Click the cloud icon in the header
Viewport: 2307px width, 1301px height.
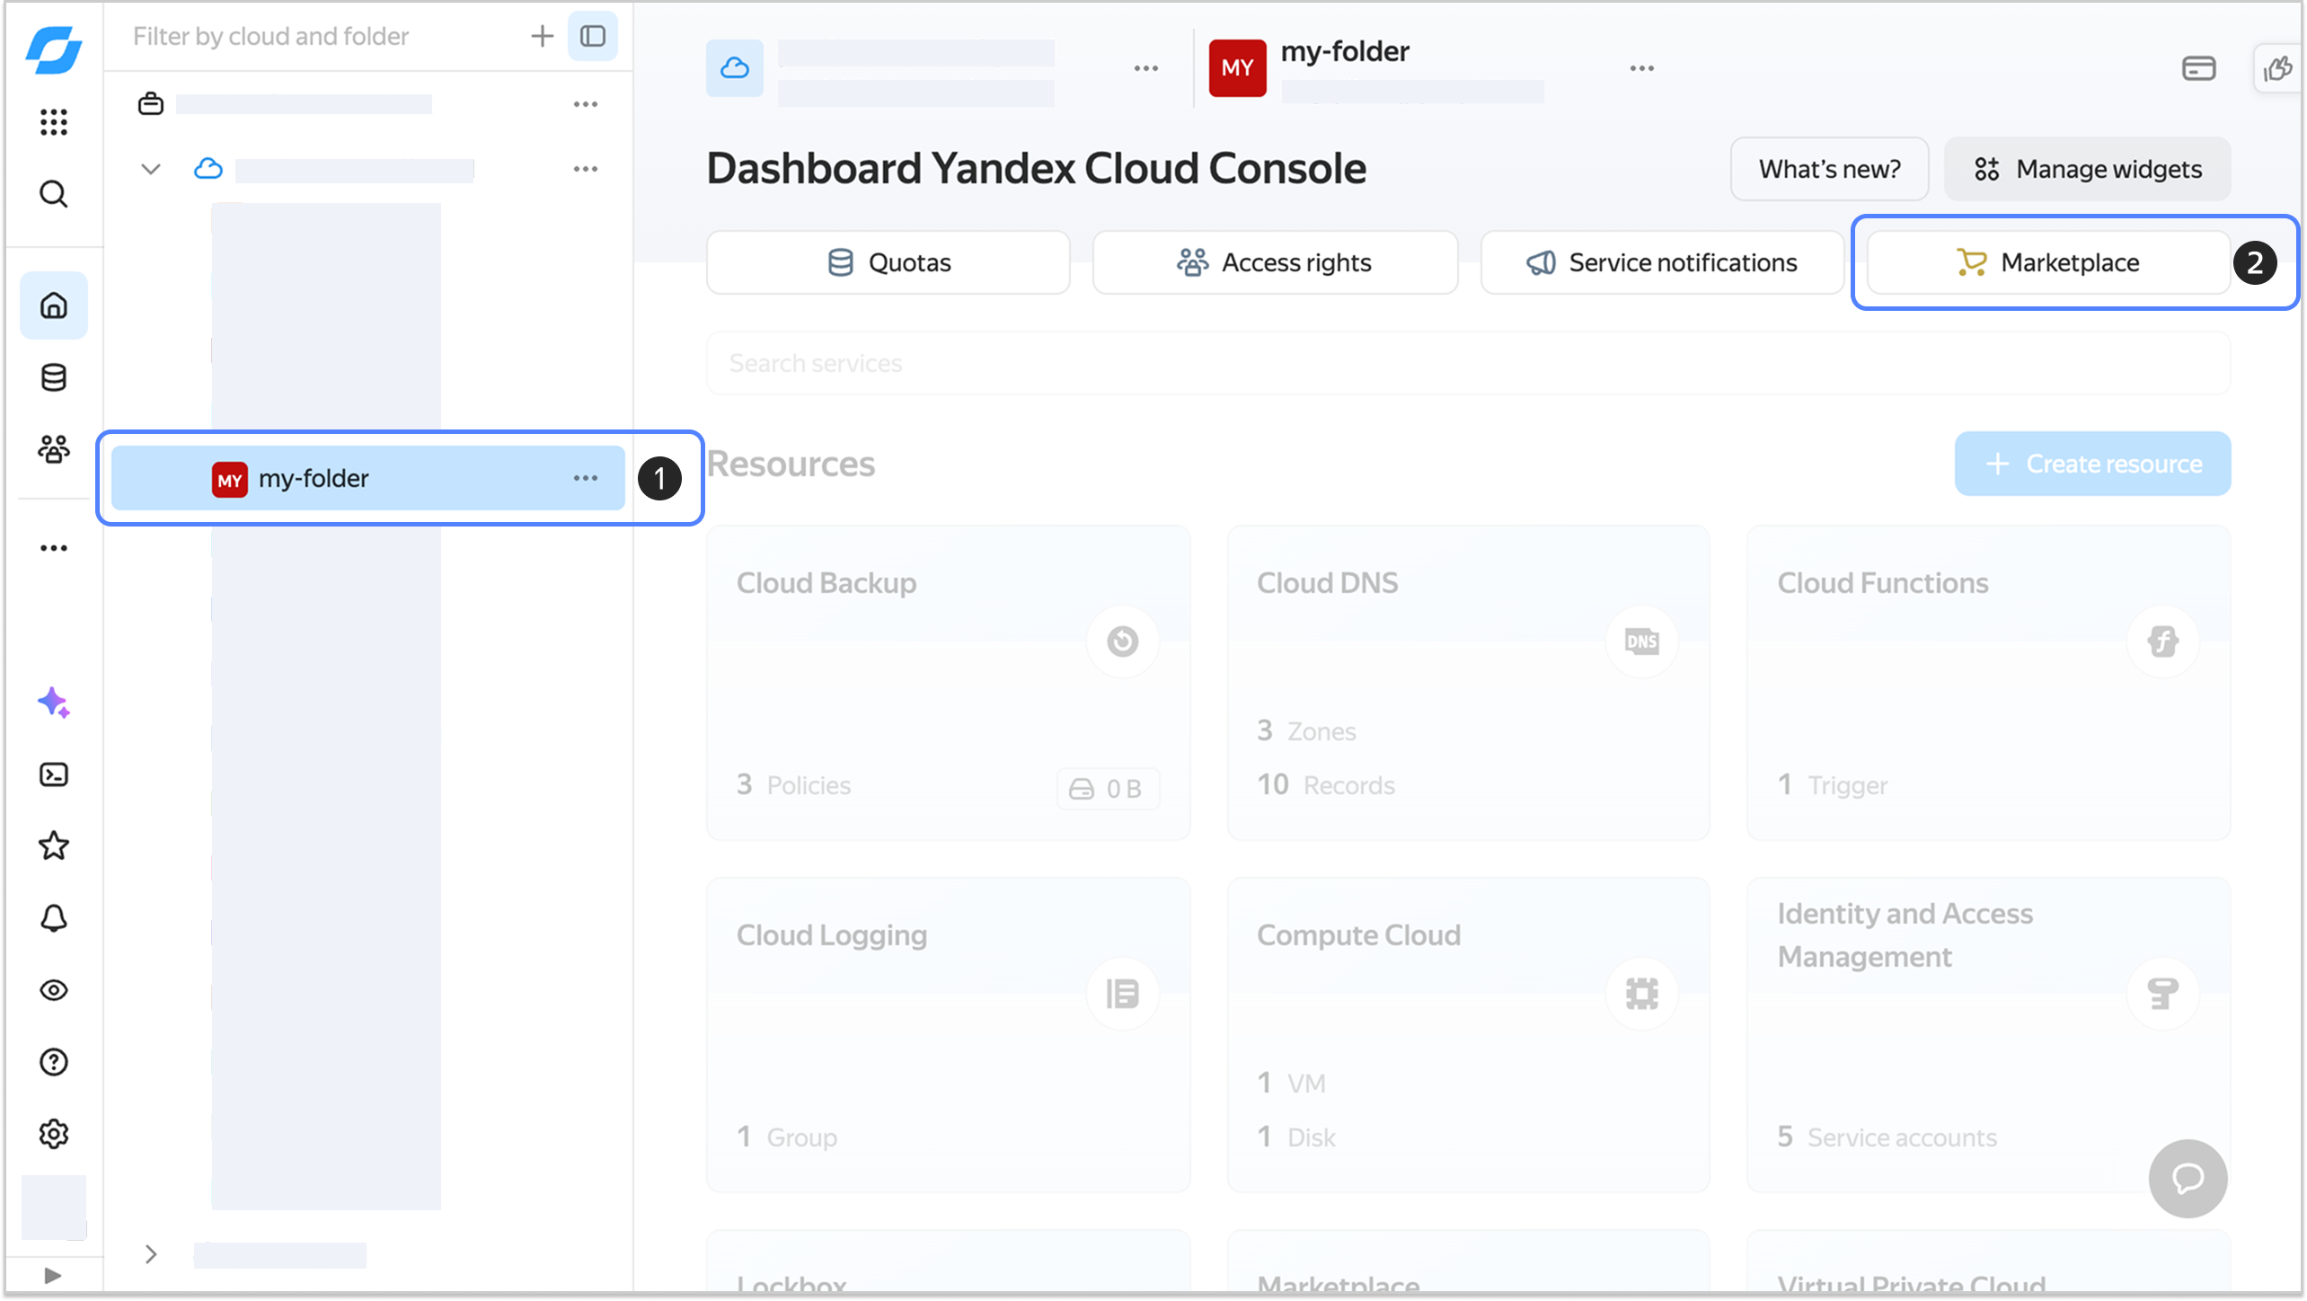point(735,68)
